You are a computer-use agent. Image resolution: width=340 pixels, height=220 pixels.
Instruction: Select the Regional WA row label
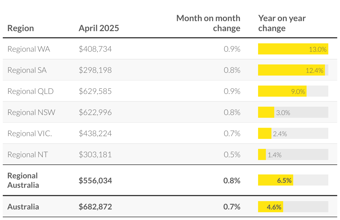29,49
